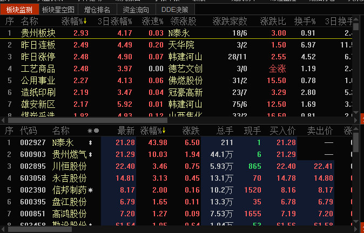Select stock 永吉股份
The height and width of the screenshot is (233, 364).
[x=176, y=178]
